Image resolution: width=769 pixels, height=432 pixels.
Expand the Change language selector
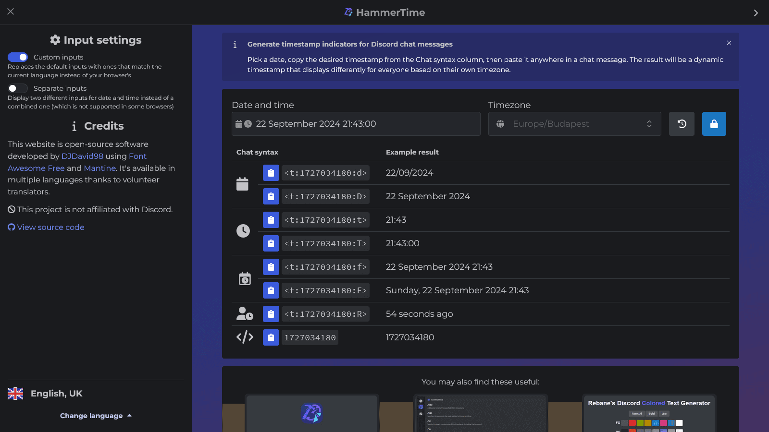(96, 415)
